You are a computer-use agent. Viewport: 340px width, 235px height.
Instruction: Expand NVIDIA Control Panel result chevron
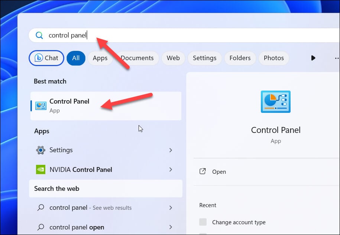pyautogui.click(x=171, y=169)
